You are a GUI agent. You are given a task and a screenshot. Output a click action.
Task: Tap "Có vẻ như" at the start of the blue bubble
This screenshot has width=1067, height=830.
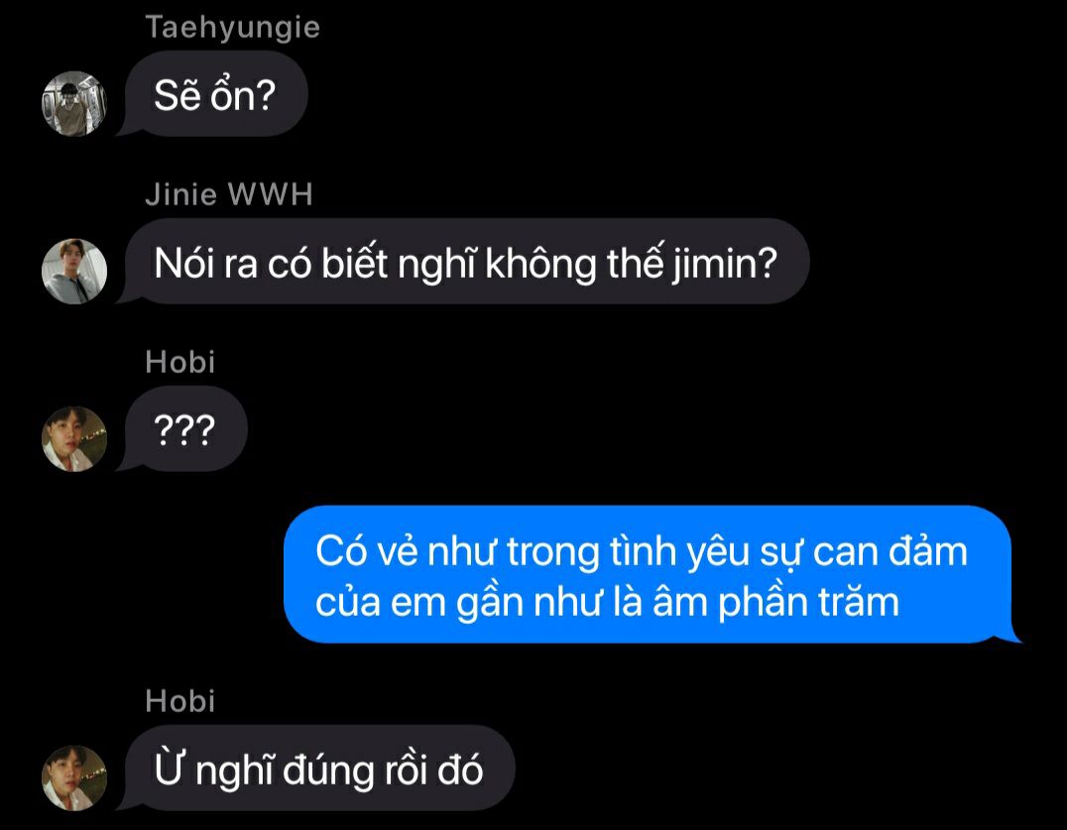click(x=407, y=551)
